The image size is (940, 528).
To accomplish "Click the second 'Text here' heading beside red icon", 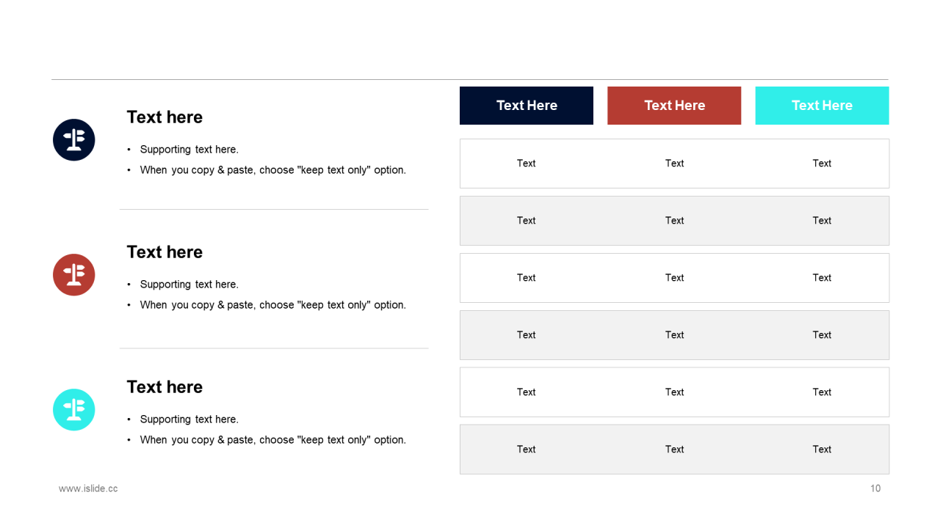I will coord(164,252).
